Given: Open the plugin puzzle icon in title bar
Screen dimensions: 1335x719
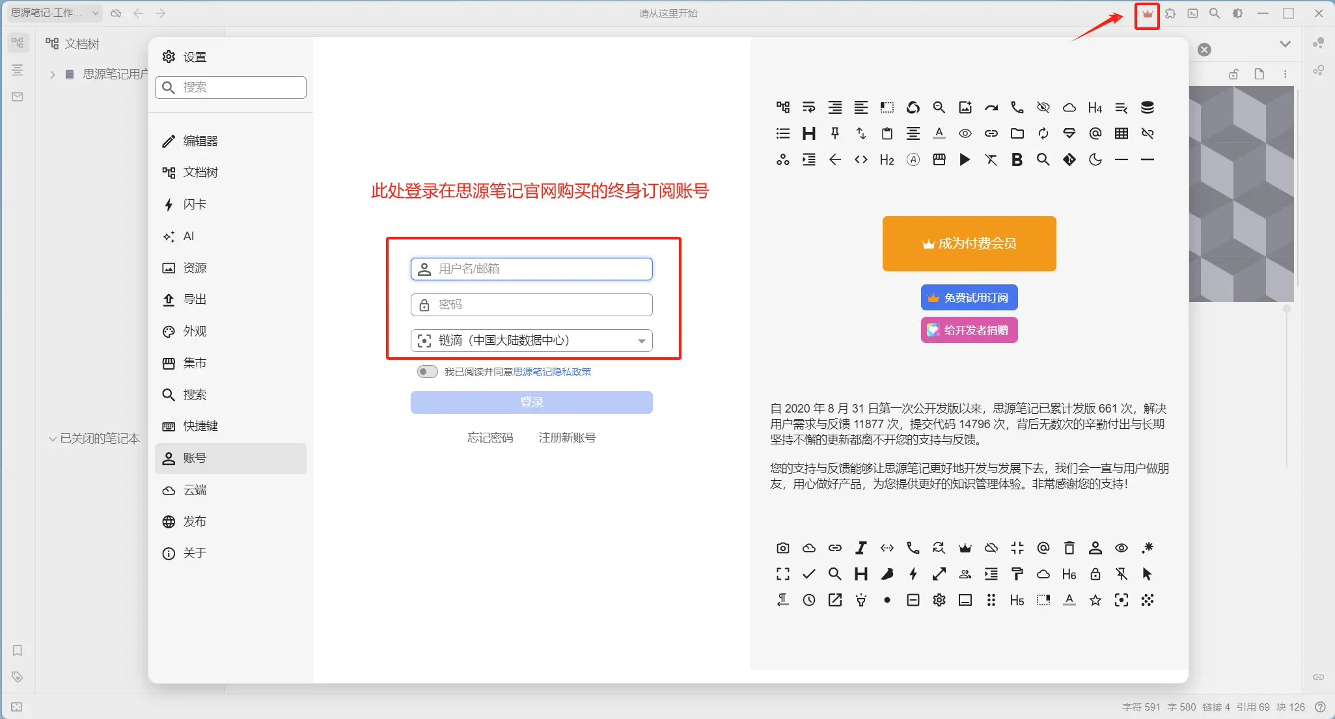Looking at the screenshot, I should point(1170,14).
